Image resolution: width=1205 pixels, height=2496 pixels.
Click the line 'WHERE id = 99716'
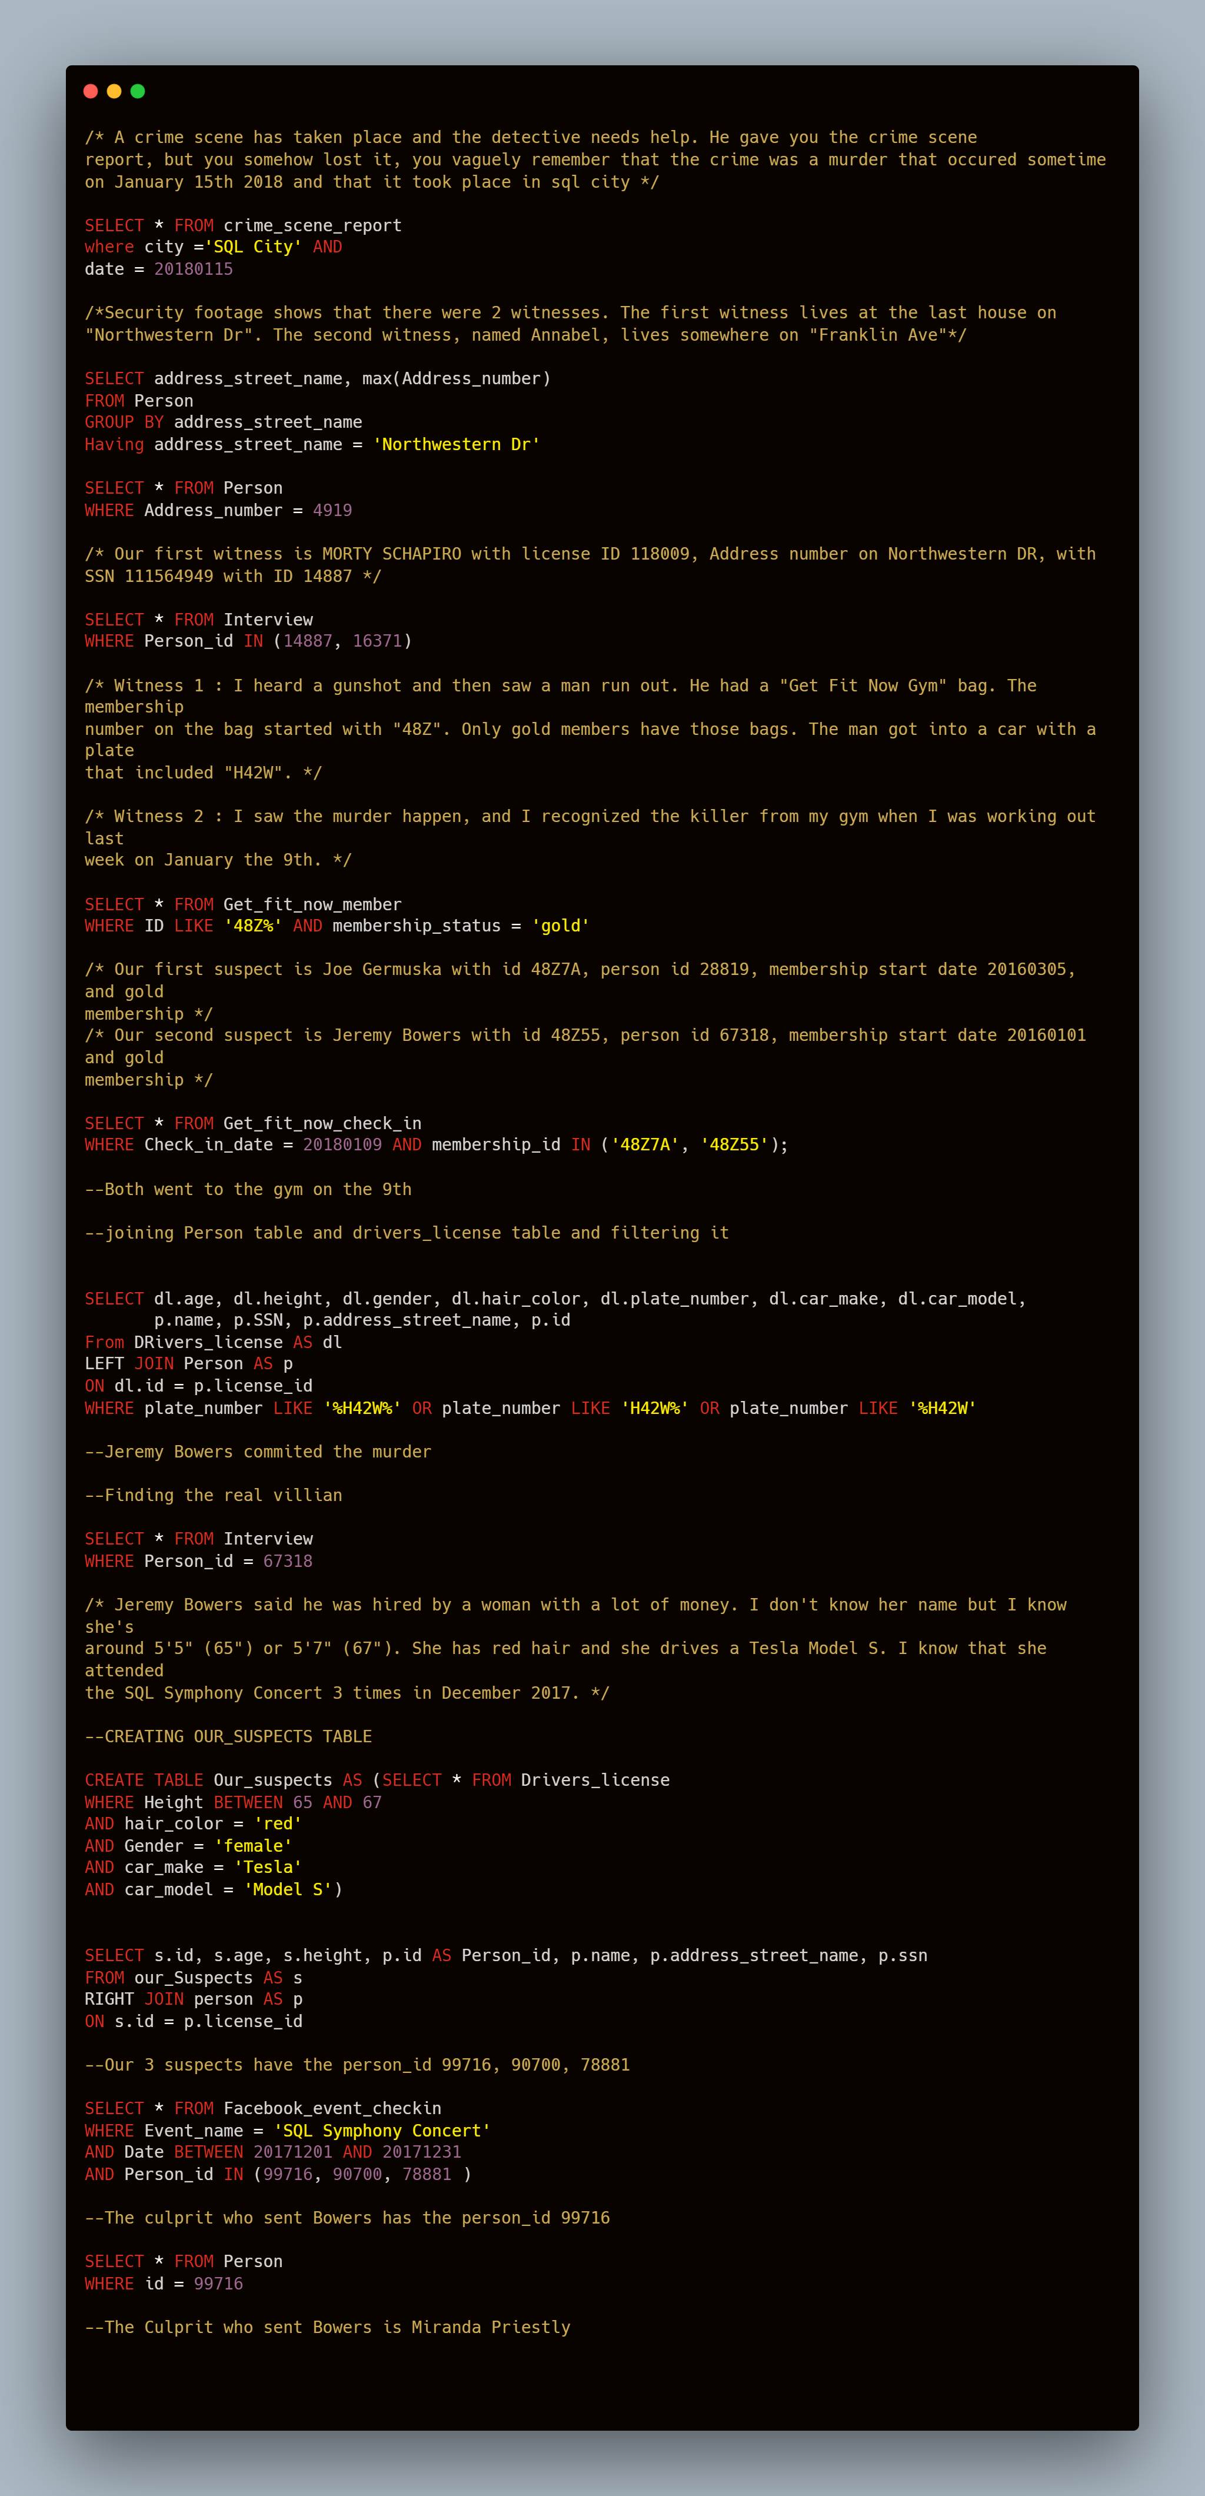(164, 2284)
